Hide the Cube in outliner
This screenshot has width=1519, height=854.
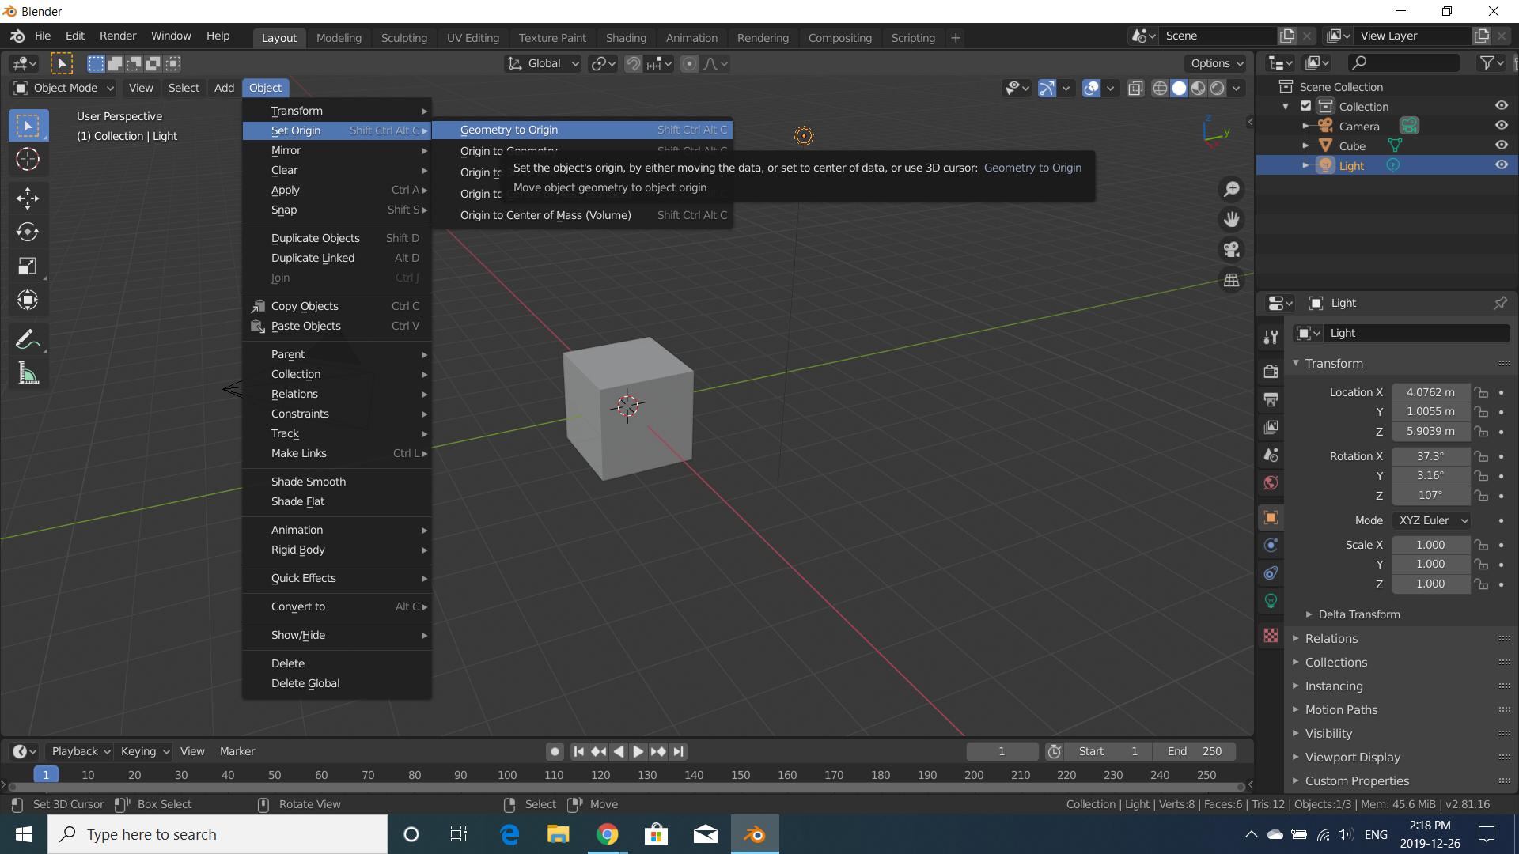[x=1501, y=145]
